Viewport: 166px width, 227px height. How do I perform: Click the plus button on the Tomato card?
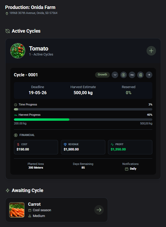pyautogui.click(x=151, y=51)
